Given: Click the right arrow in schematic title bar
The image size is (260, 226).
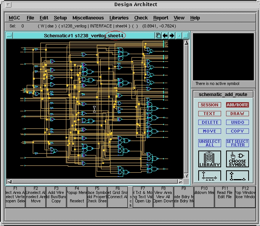Looking at the screenshot, I should (172, 35).
